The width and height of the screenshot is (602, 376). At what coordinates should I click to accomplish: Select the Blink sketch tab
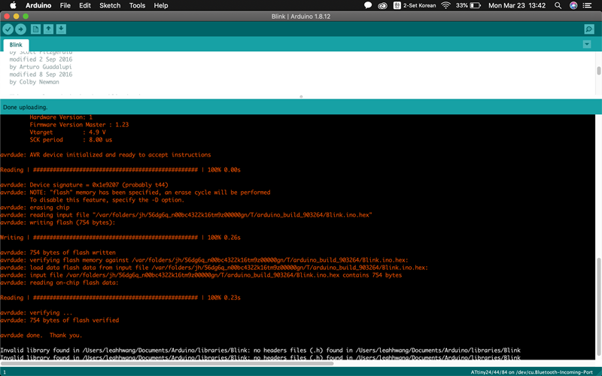(16, 44)
